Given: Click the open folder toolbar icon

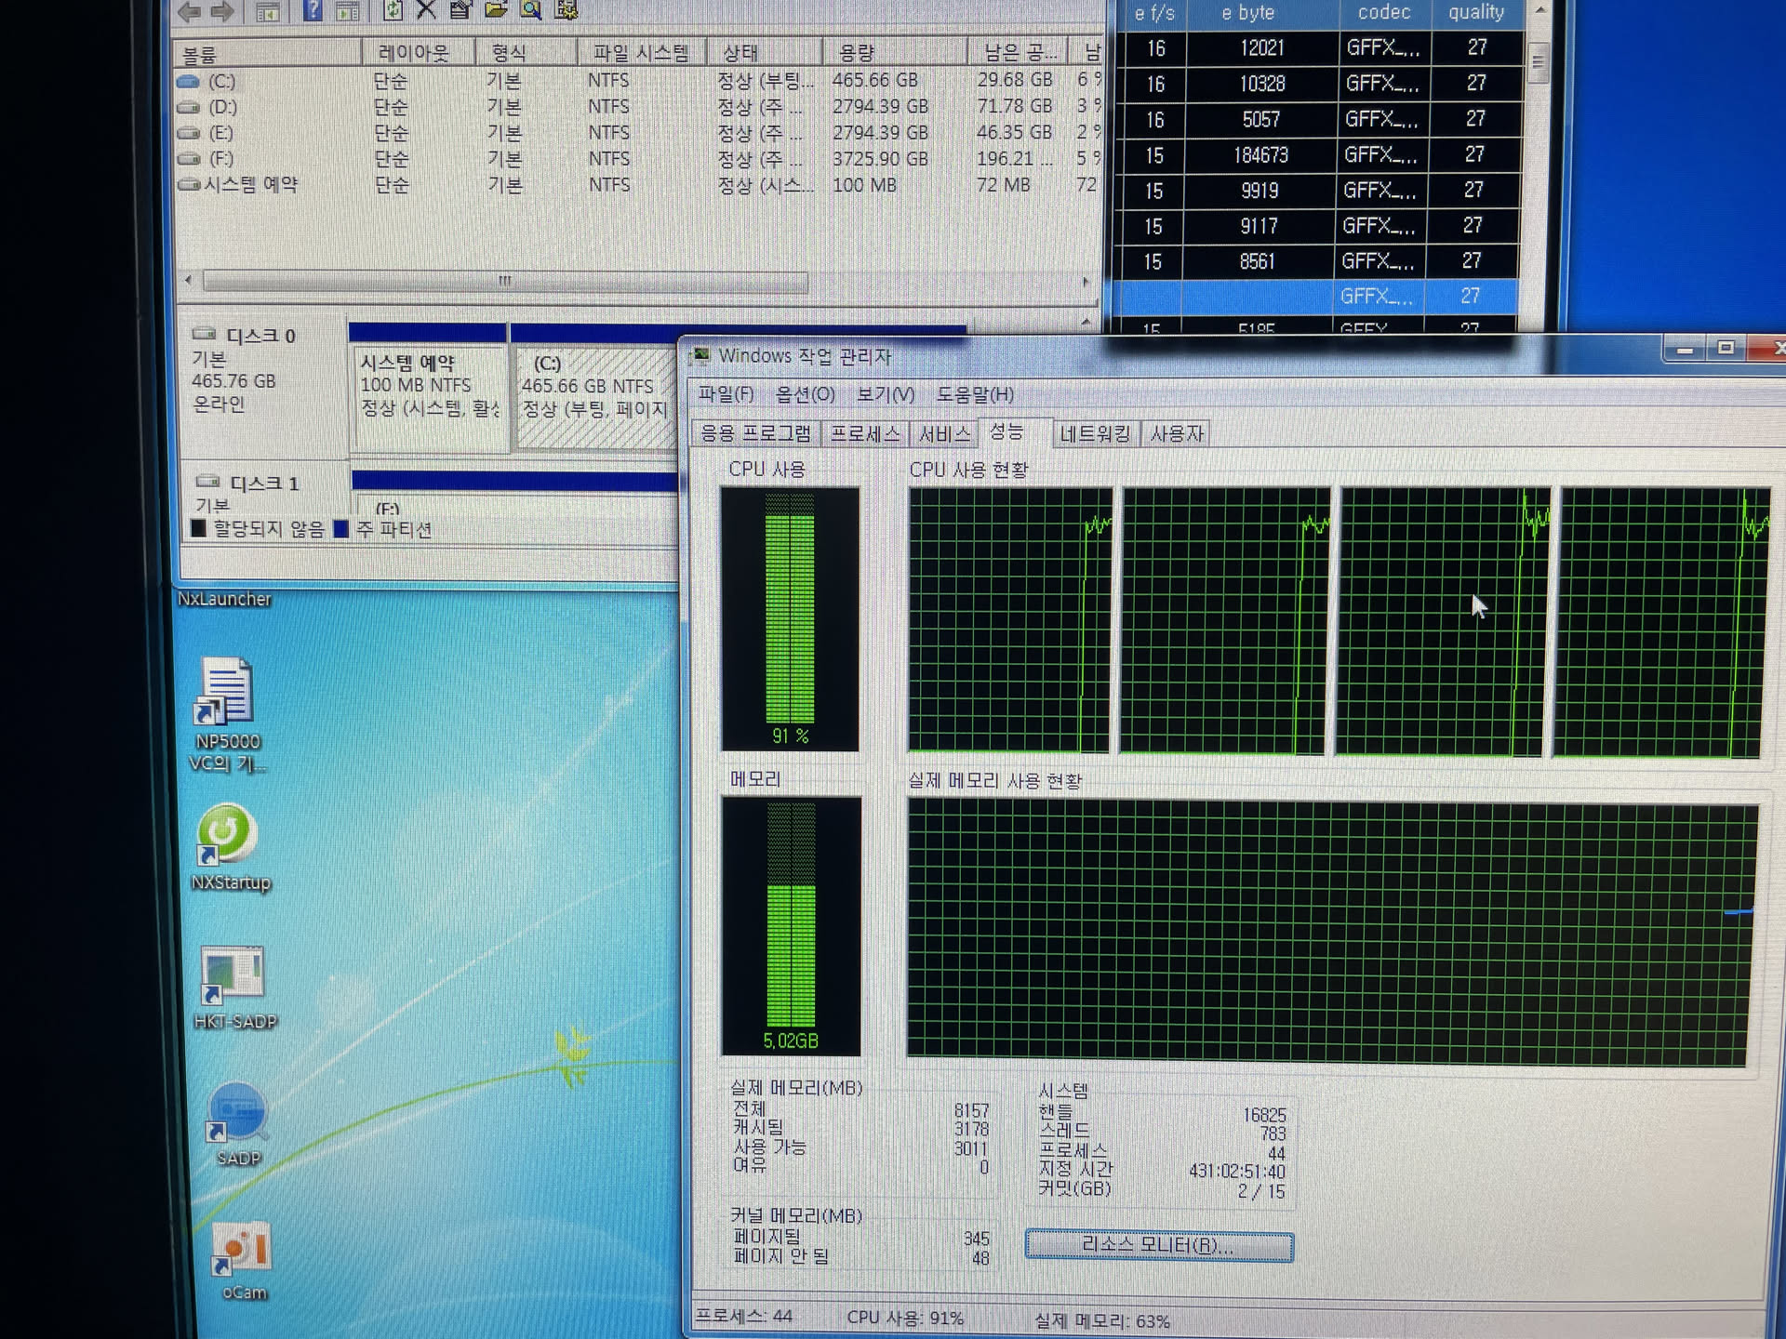Looking at the screenshot, I should [496, 10].
